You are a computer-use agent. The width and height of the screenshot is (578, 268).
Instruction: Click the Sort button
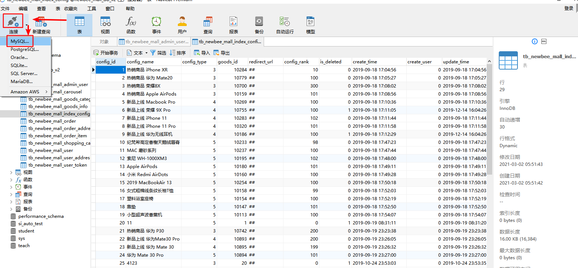coord(178,53)
